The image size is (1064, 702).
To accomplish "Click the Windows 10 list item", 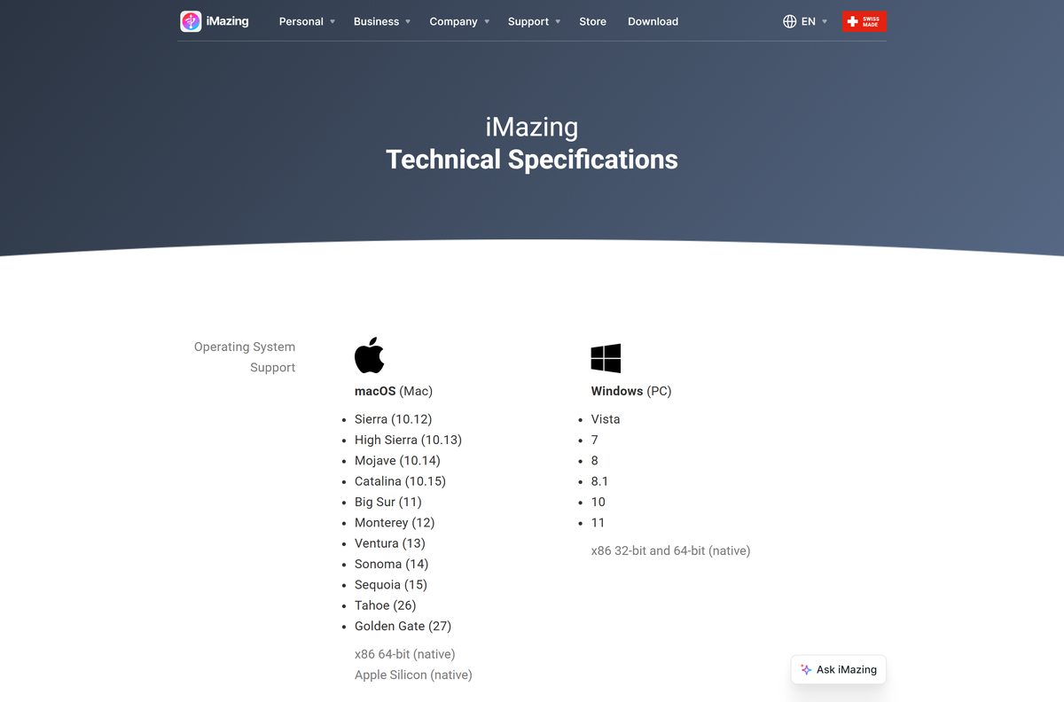I will point(598,502).
